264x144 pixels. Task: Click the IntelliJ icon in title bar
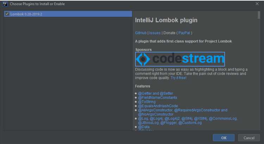tap(5, 4)
